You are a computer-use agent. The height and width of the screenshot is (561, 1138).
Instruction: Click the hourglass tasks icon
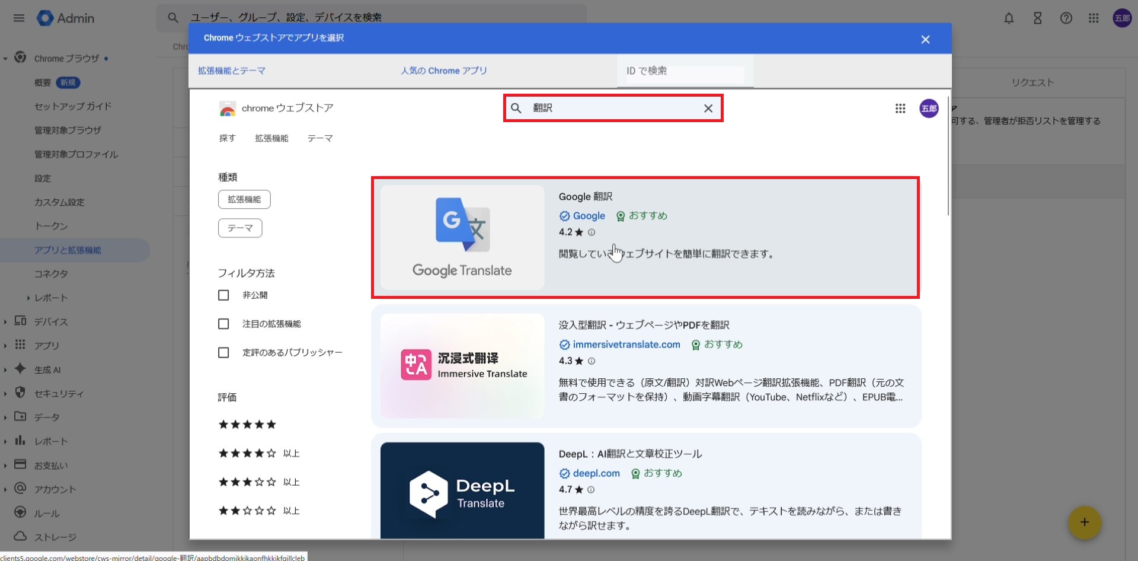1037,18
